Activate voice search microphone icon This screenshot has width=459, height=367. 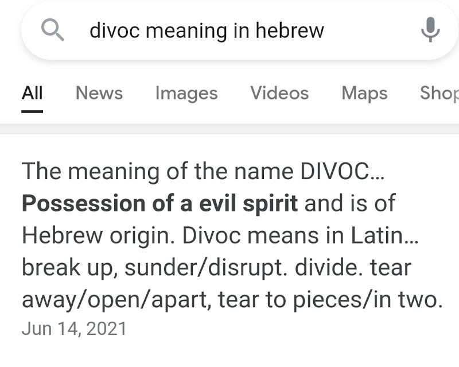point(430,30)
